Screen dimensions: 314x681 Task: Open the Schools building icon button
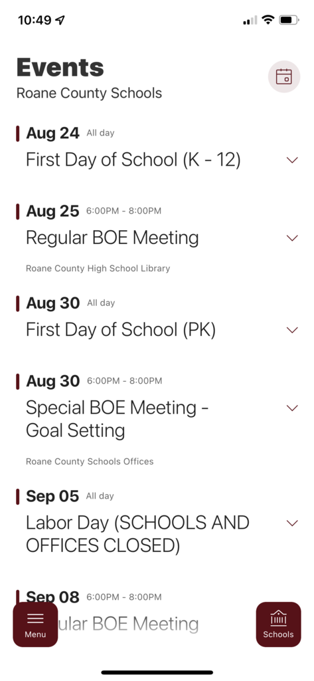click(278, 624)
